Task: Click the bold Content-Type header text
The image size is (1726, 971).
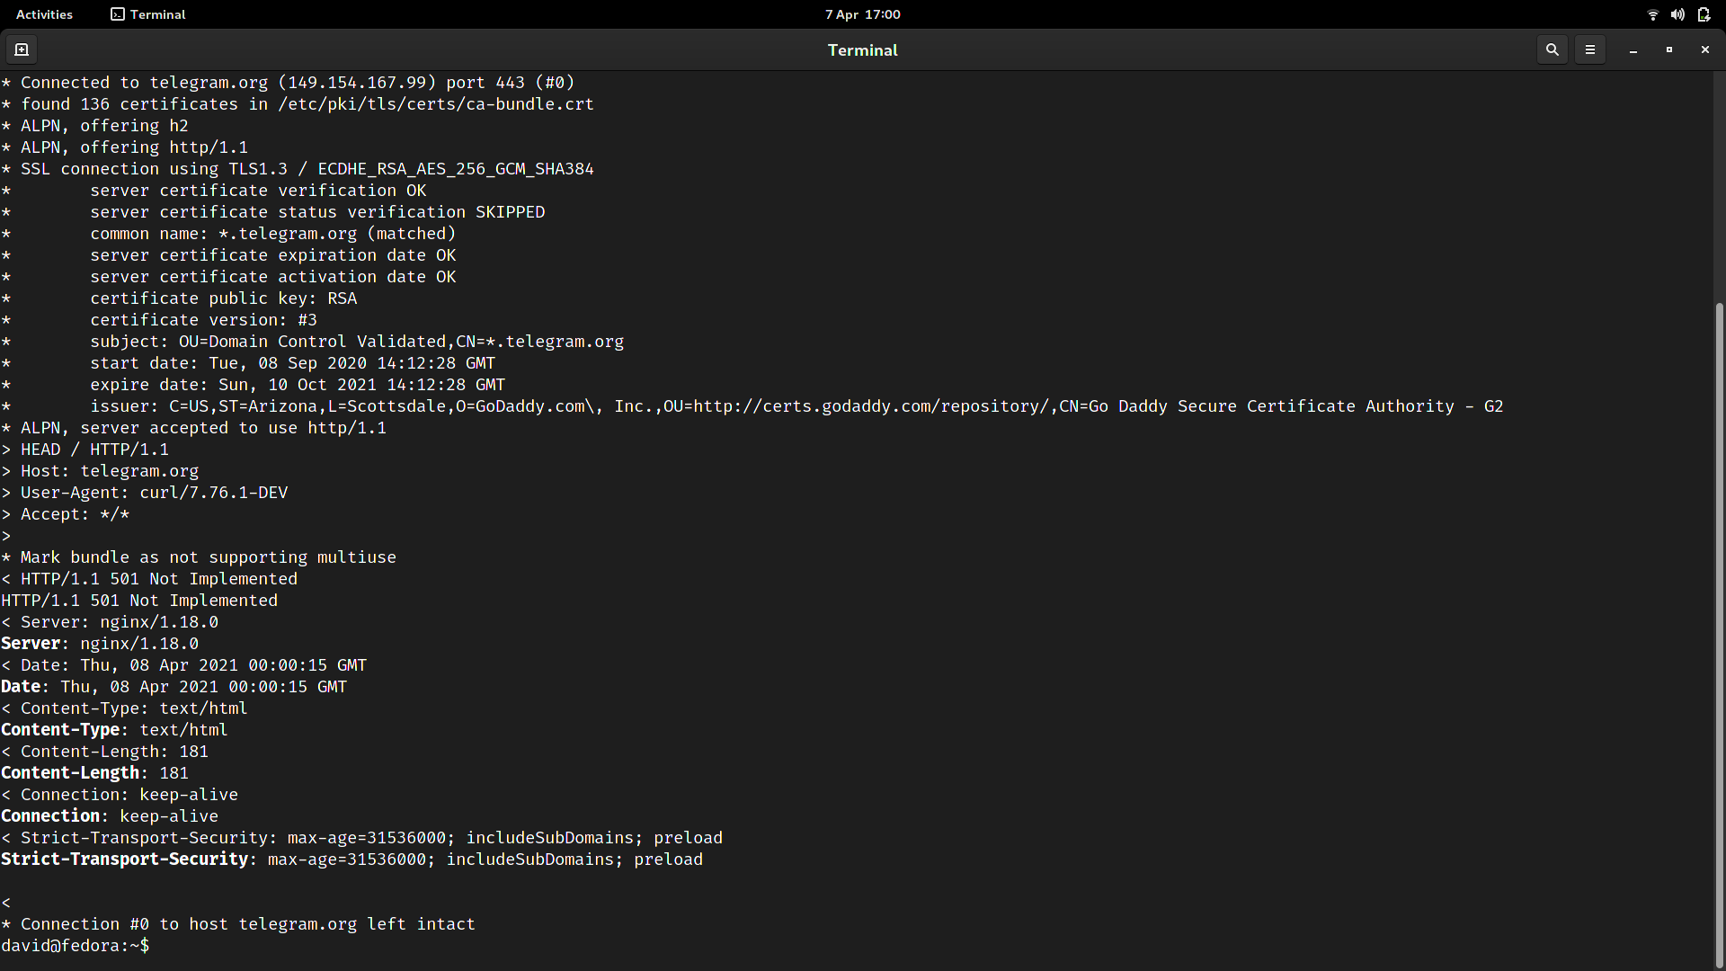Action: pyautogui.click(x=60, y=730)
